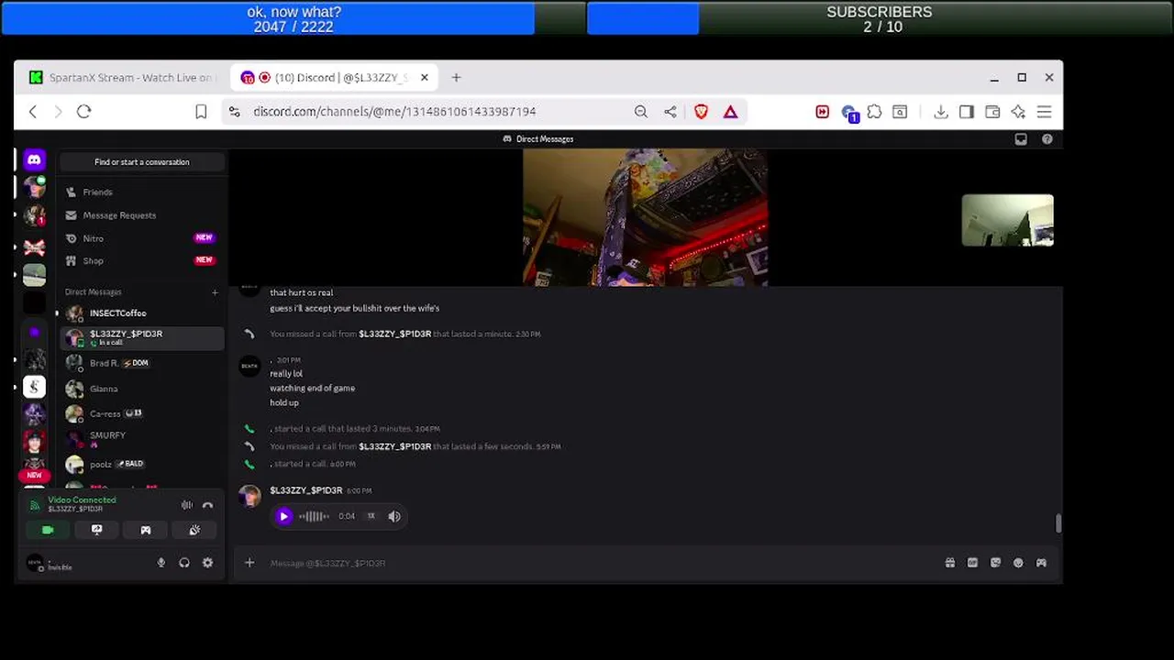
Task: Open Brave Shields lion icon
Action: click(701, 112)
